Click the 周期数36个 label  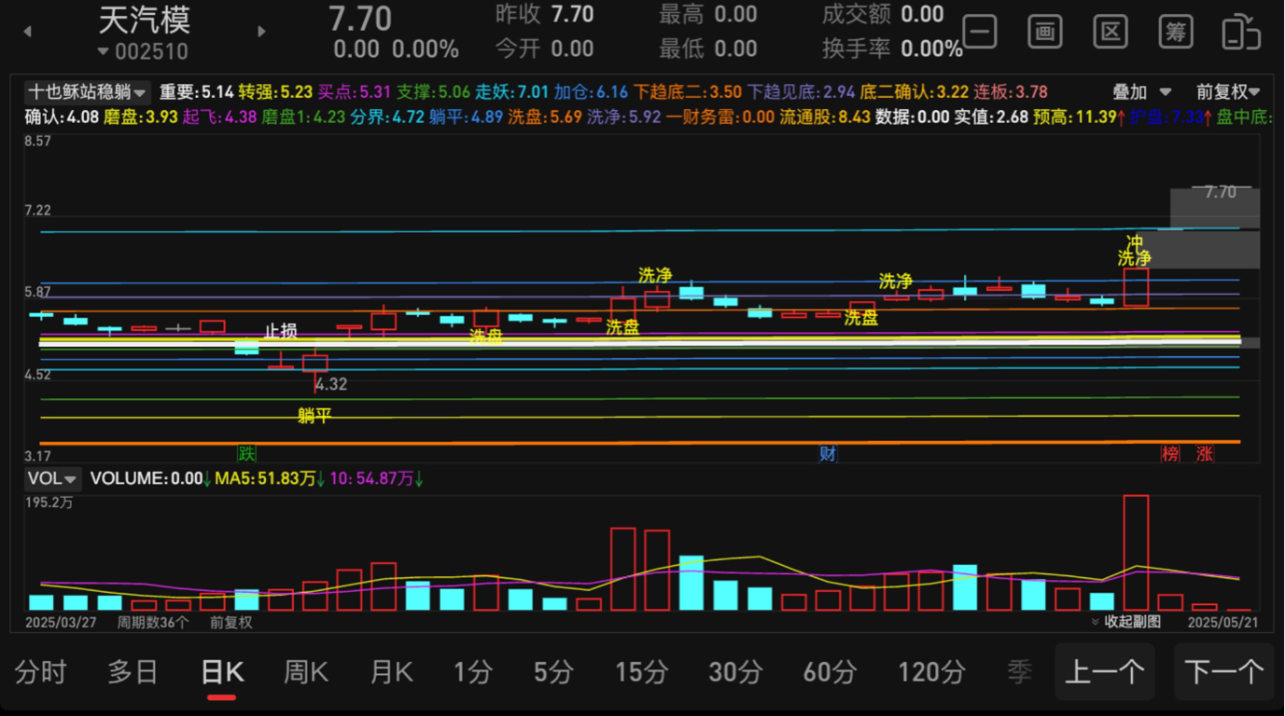click(x=152, y=622)
